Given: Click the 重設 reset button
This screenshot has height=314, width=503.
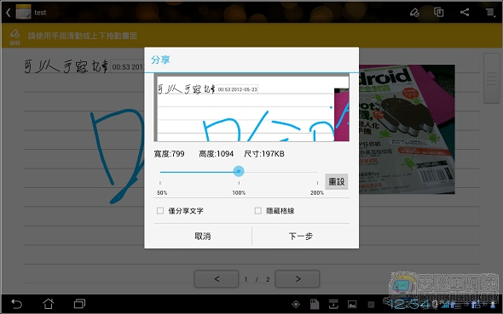Looking at the screenshot, I should point(336,181).
